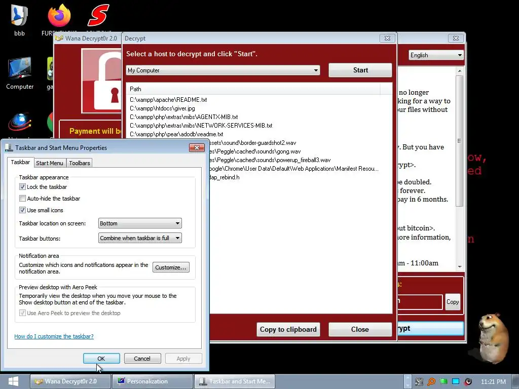This screenshot has height=389, width=519.
Task: Click the blue monitor tray icon
Action: pyautogui.click(x=456, y=382)
